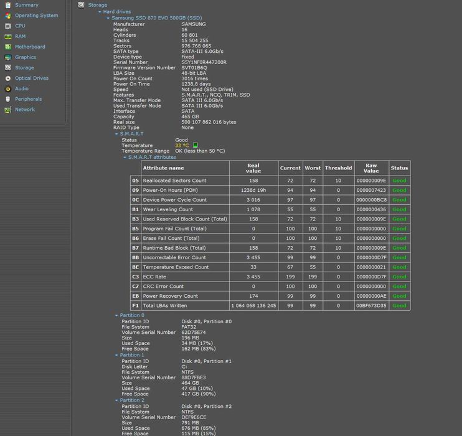Screen dimensions: 462x436
Task: Click Volume Serial Number DEF9E6CE
Action: [x=194, y=417]
